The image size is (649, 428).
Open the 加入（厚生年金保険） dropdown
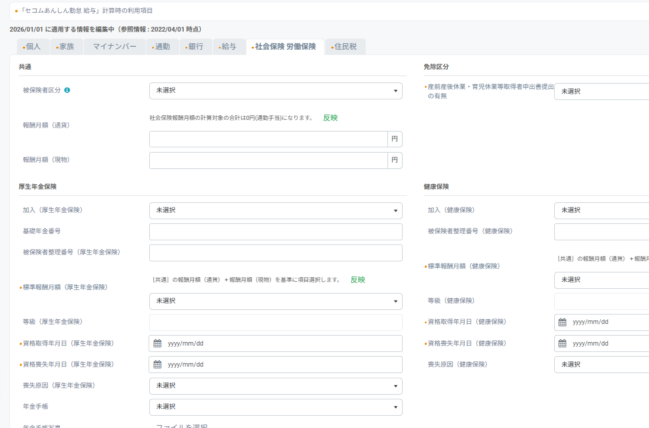click(276, 210)
